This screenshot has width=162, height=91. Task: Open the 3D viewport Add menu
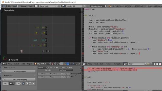(23, 64)
